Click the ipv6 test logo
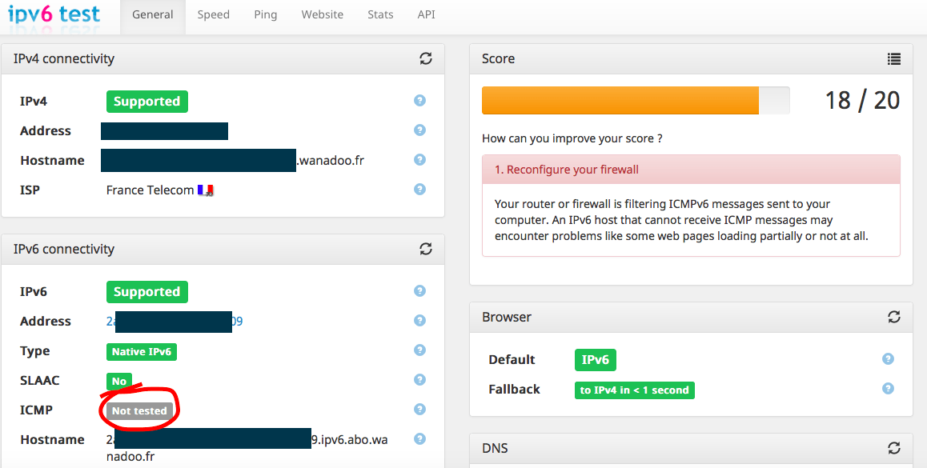Viewport: 927px width, 468px height. point(54,14)
